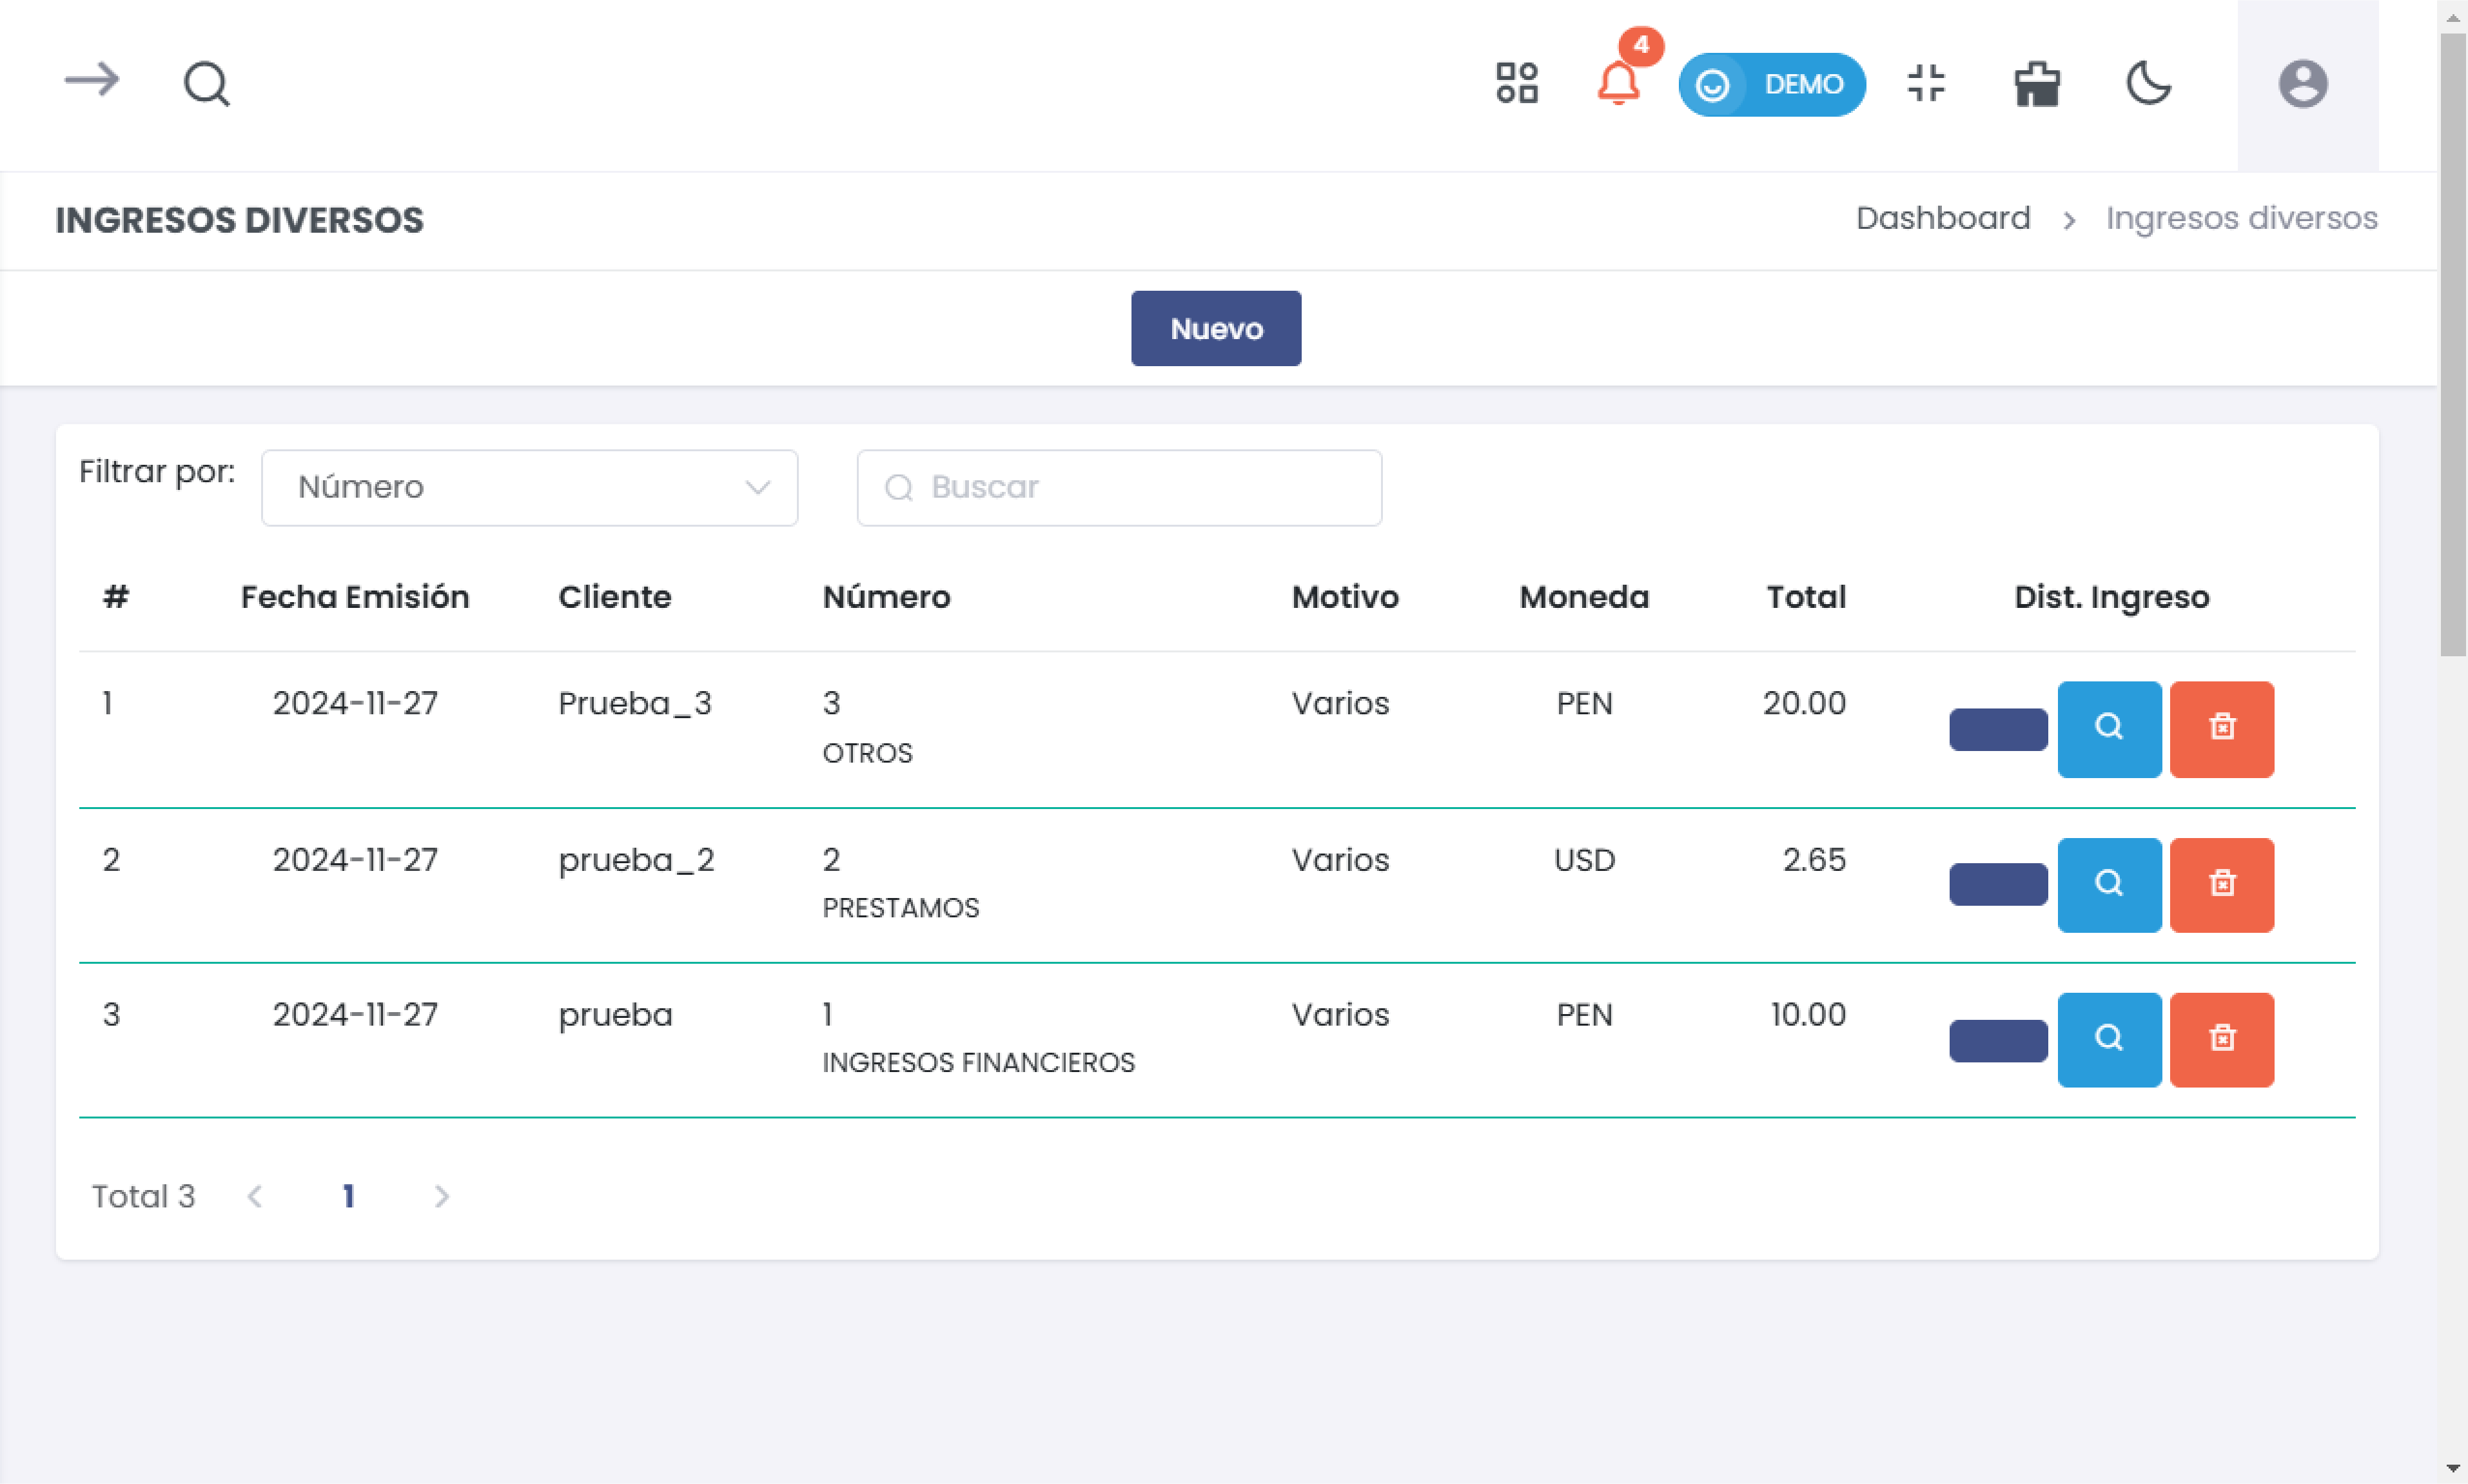Expand the sidebar with the arrow icon

point(91,80)
